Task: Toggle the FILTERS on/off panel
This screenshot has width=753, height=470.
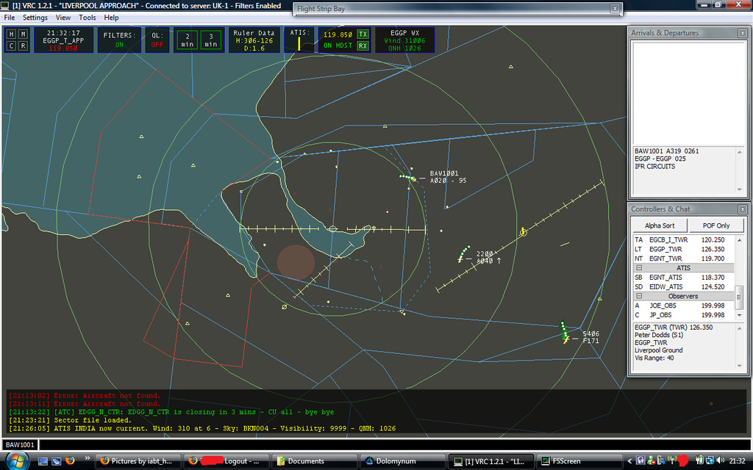Action: tap(119, 40)
